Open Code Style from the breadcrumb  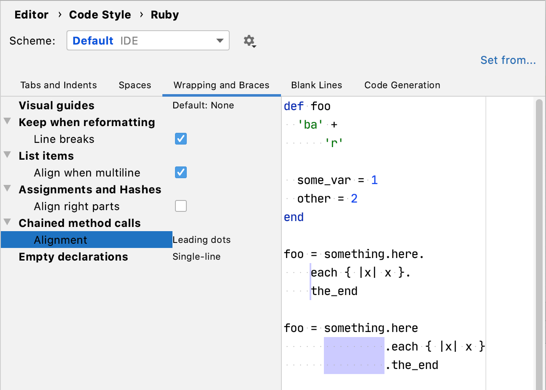point(100,14)
